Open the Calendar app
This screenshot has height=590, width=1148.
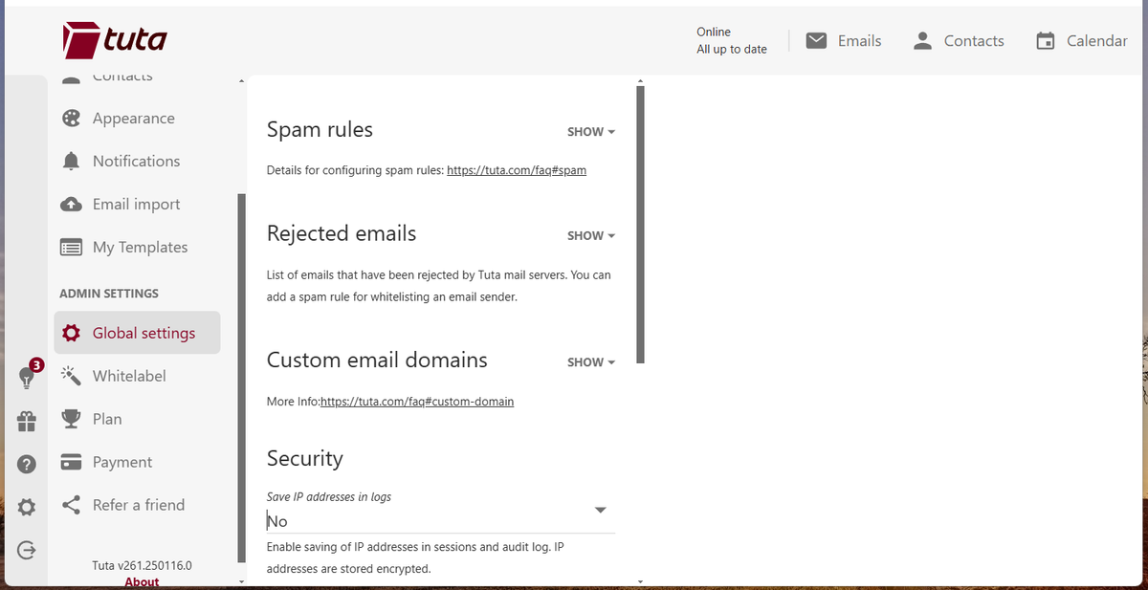(x=1081, y=40)
